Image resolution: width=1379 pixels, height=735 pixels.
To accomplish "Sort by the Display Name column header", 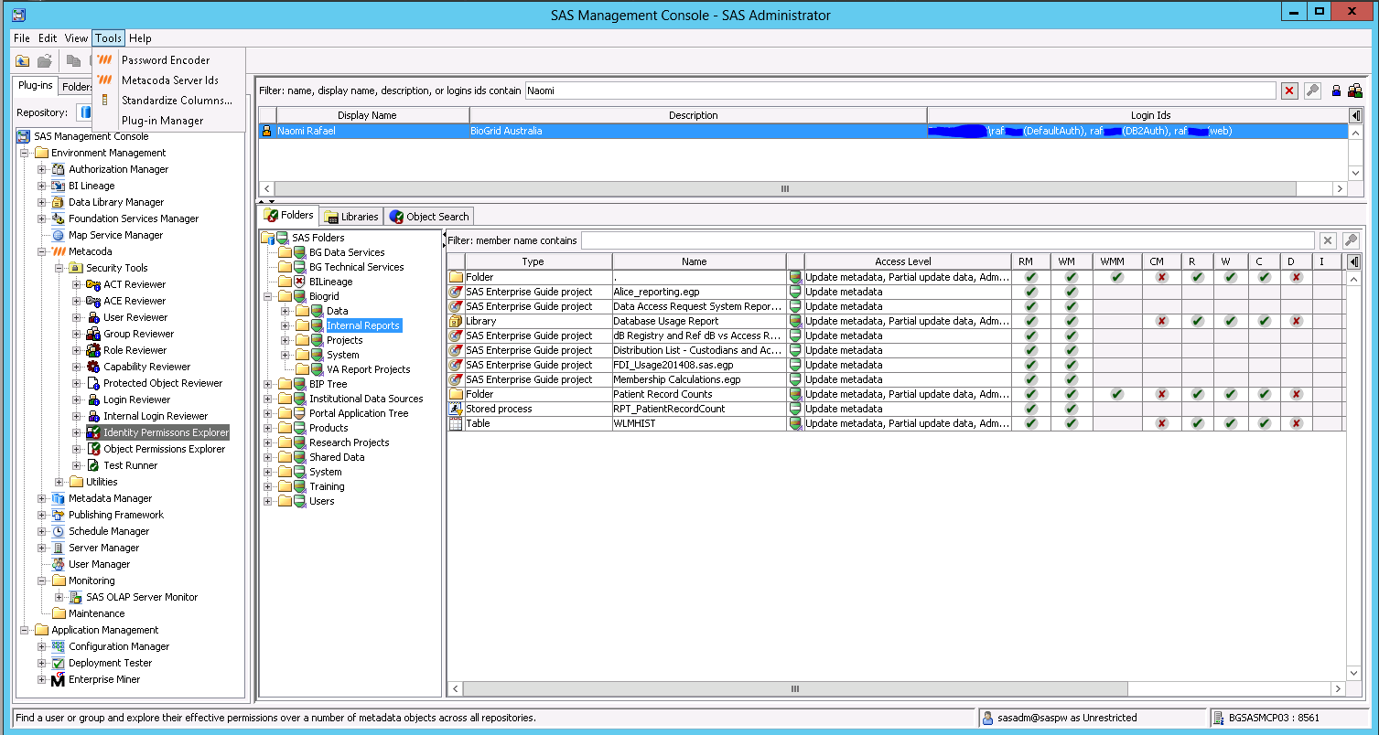I will pyautogui.click(x=366, y=115).
